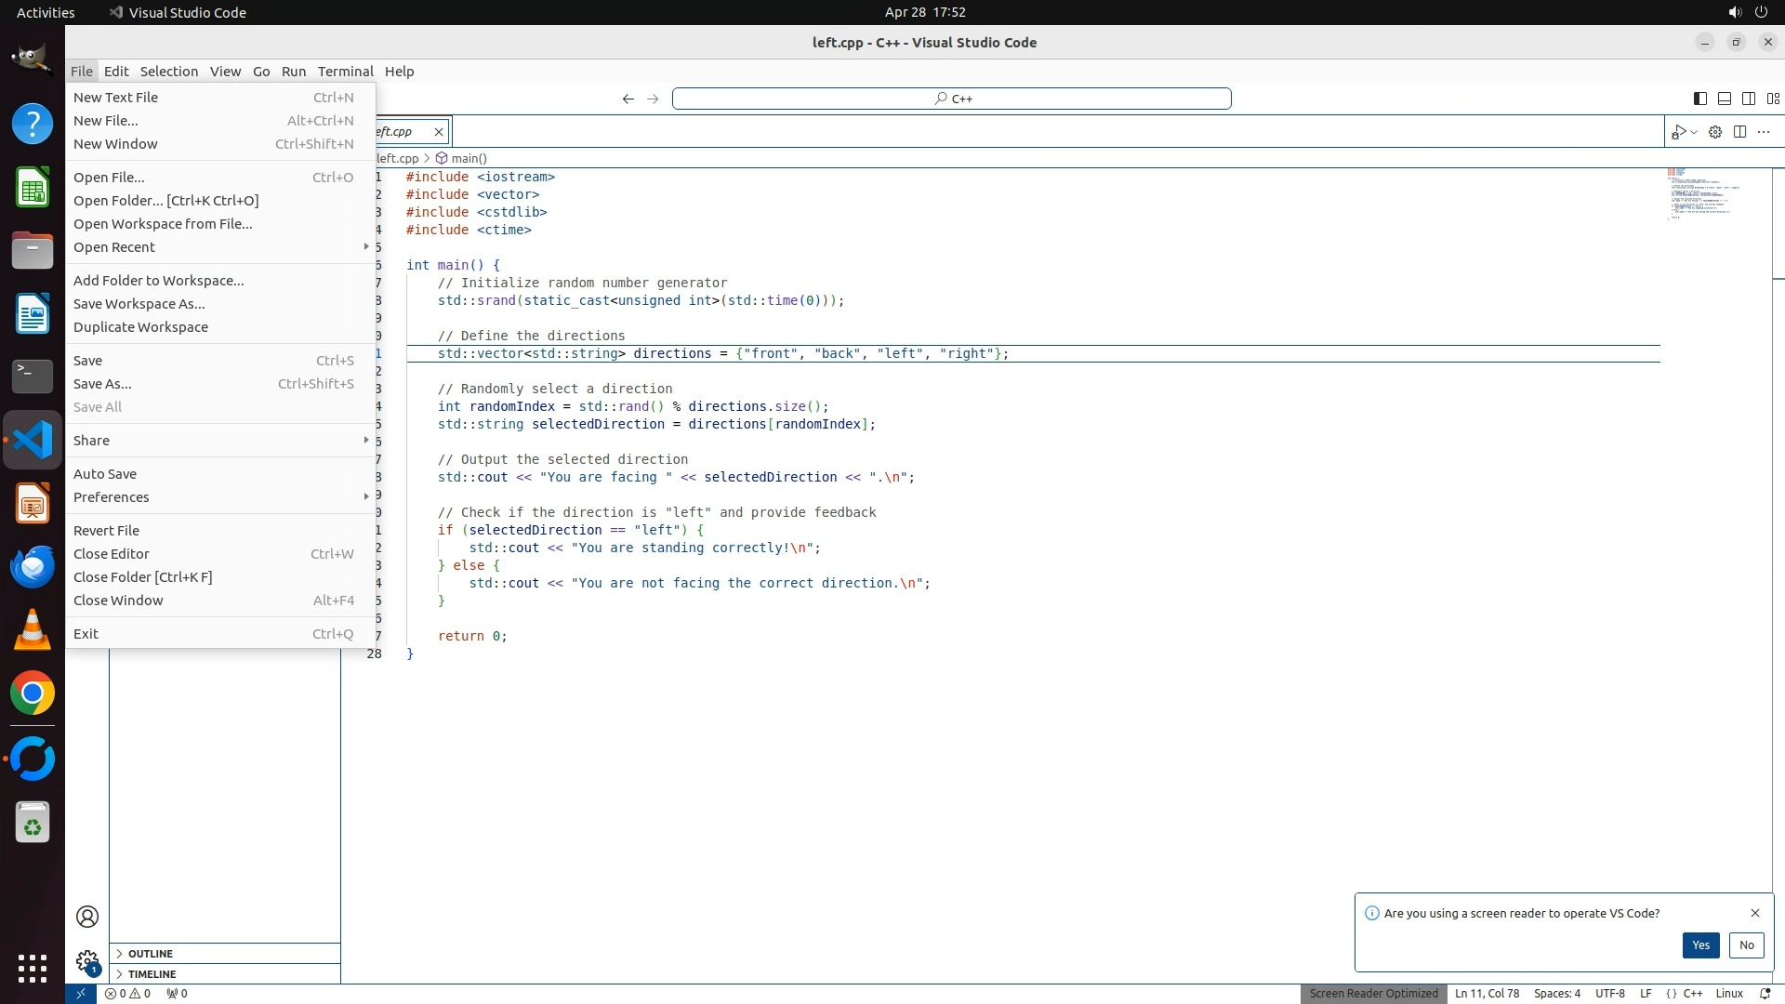The image size is (1785, 1004).
Task: Expand the TIMELINE section
Action: tap(152, 974)
